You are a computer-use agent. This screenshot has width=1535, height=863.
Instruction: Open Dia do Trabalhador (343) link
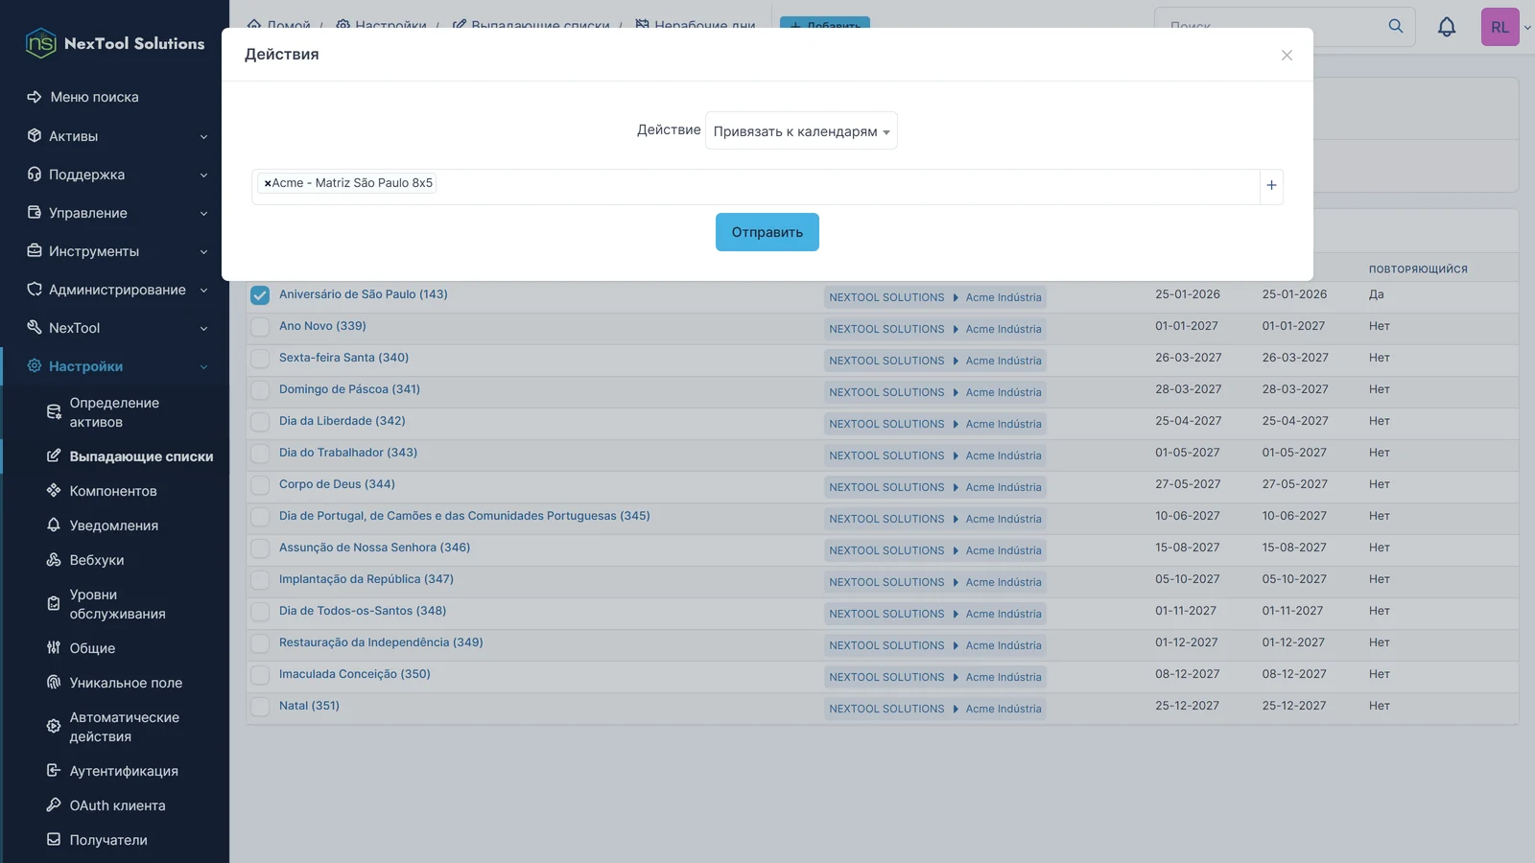pos(348,453)
